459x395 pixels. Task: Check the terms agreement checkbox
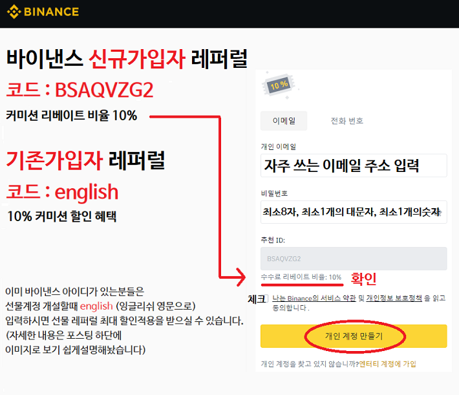pos(264,299)
